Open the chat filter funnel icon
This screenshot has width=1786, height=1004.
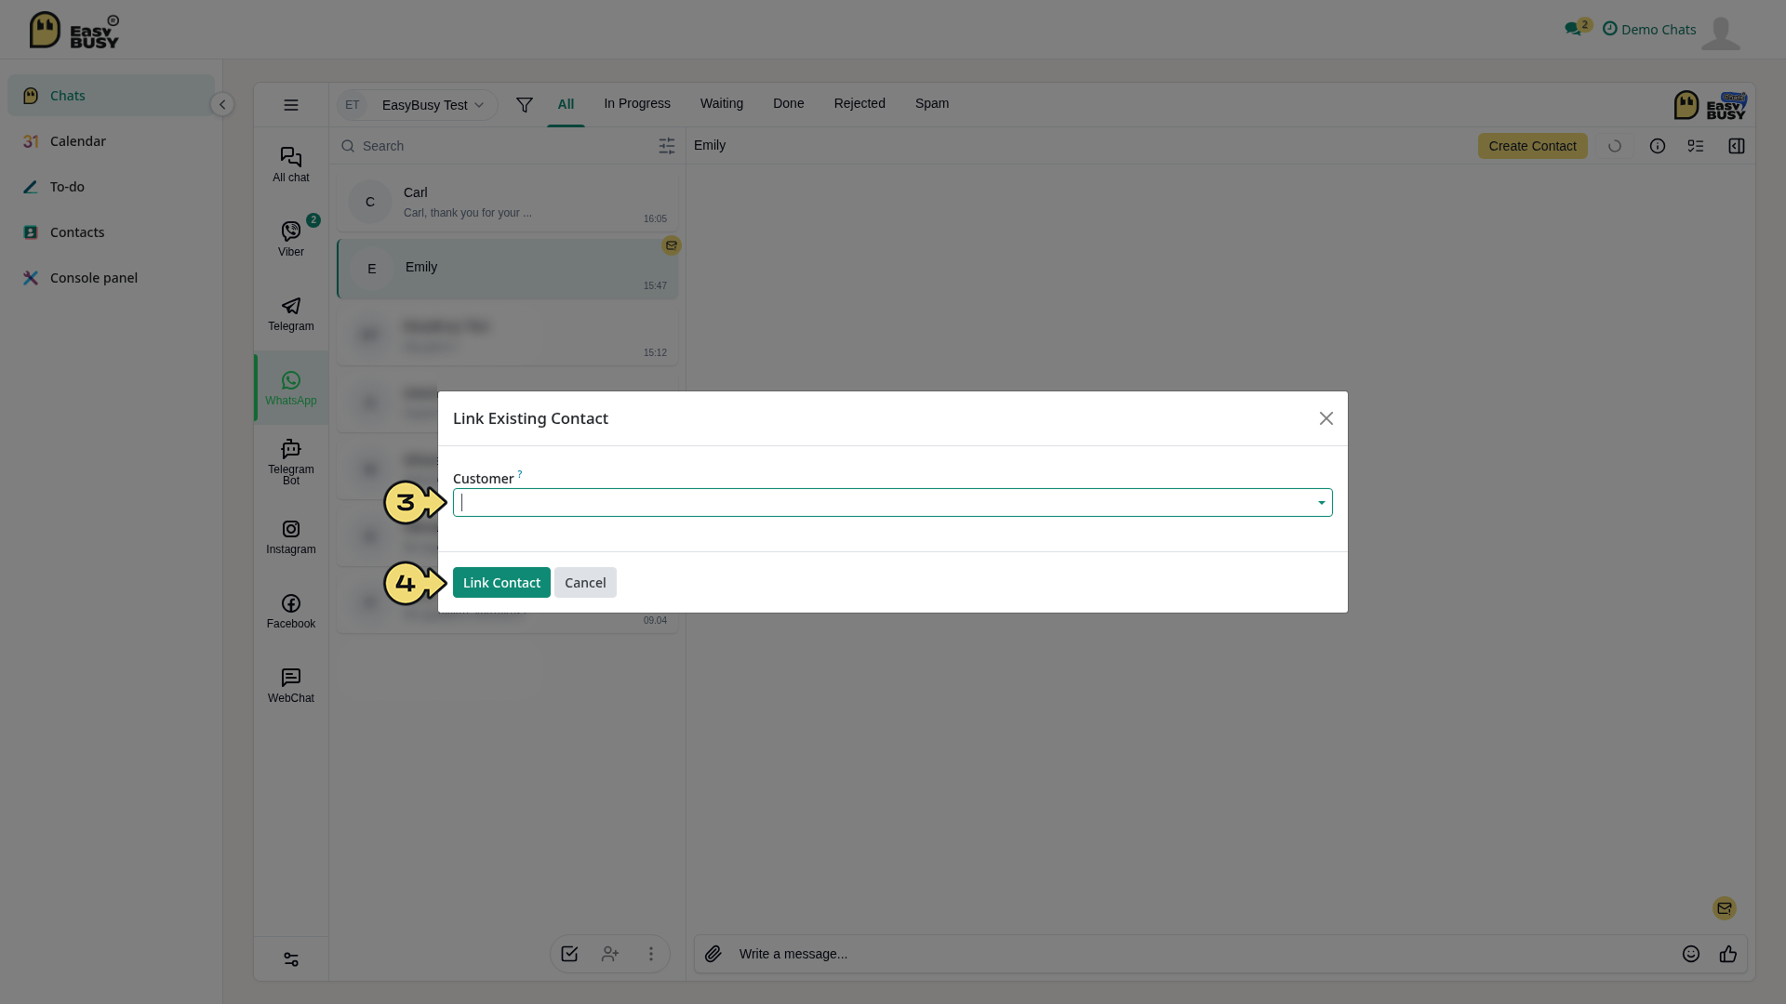point(525,105)
